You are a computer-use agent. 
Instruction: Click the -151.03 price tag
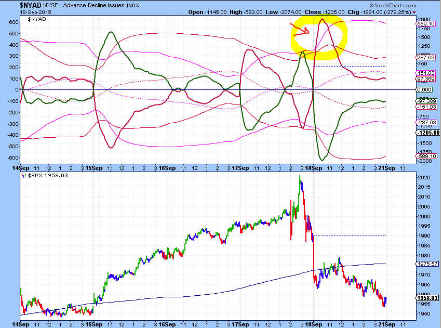pos(426,107)
